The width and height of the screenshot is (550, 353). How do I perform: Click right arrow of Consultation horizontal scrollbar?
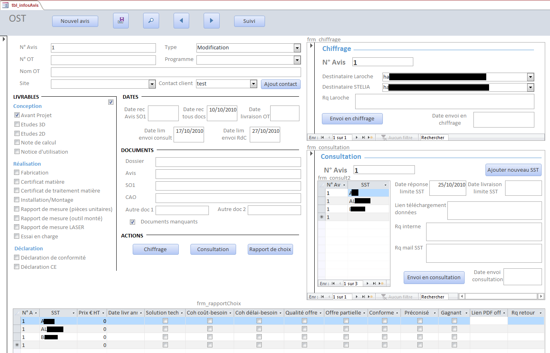click(541, 296)
